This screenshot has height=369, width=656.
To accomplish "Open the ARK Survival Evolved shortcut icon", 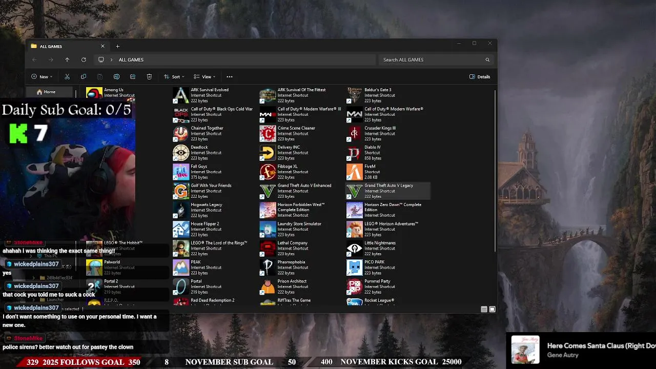I will 180,95.
